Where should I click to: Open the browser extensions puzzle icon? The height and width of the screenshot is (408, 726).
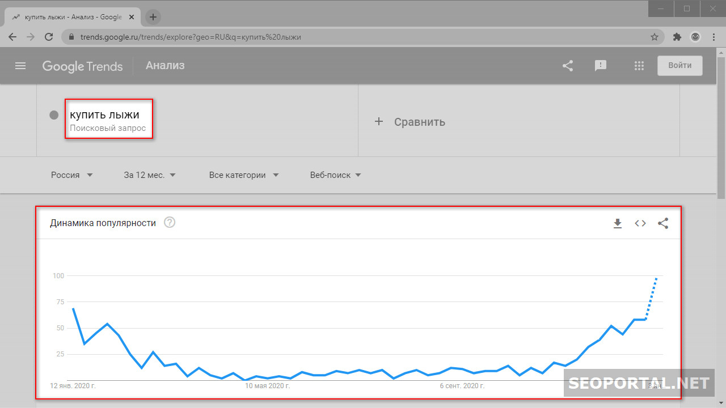(x=677, y=37)
